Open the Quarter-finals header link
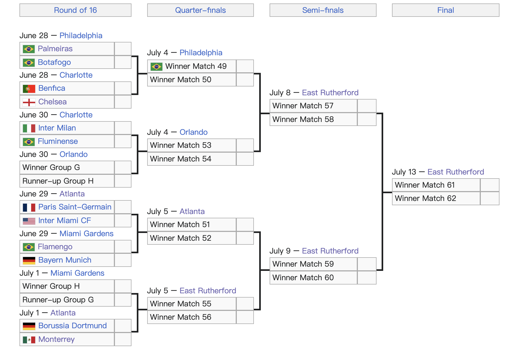528x356 pixels. point(201,10)
